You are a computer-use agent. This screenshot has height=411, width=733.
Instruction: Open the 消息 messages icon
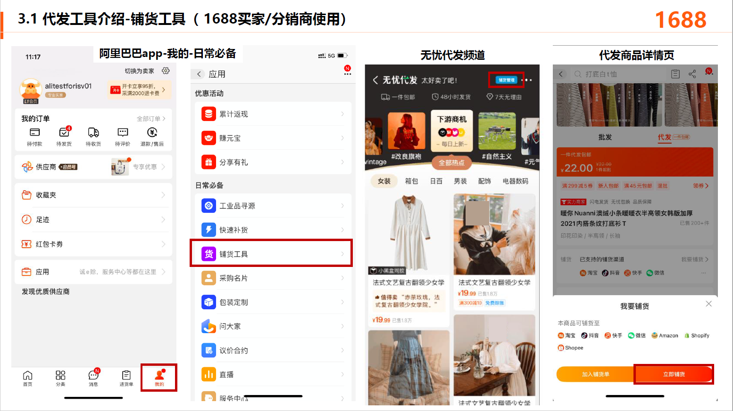tap(93, 375)
